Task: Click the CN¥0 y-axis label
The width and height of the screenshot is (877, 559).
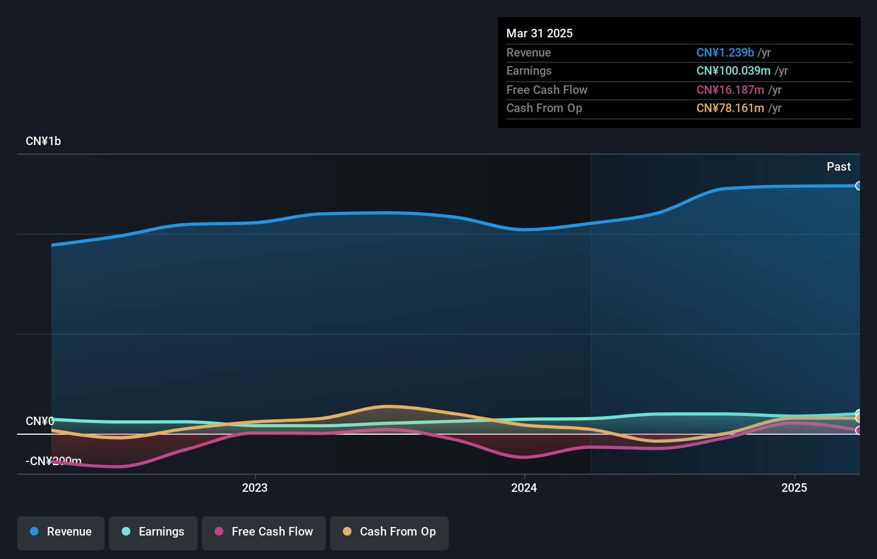Action: click(x=40, y=421)
